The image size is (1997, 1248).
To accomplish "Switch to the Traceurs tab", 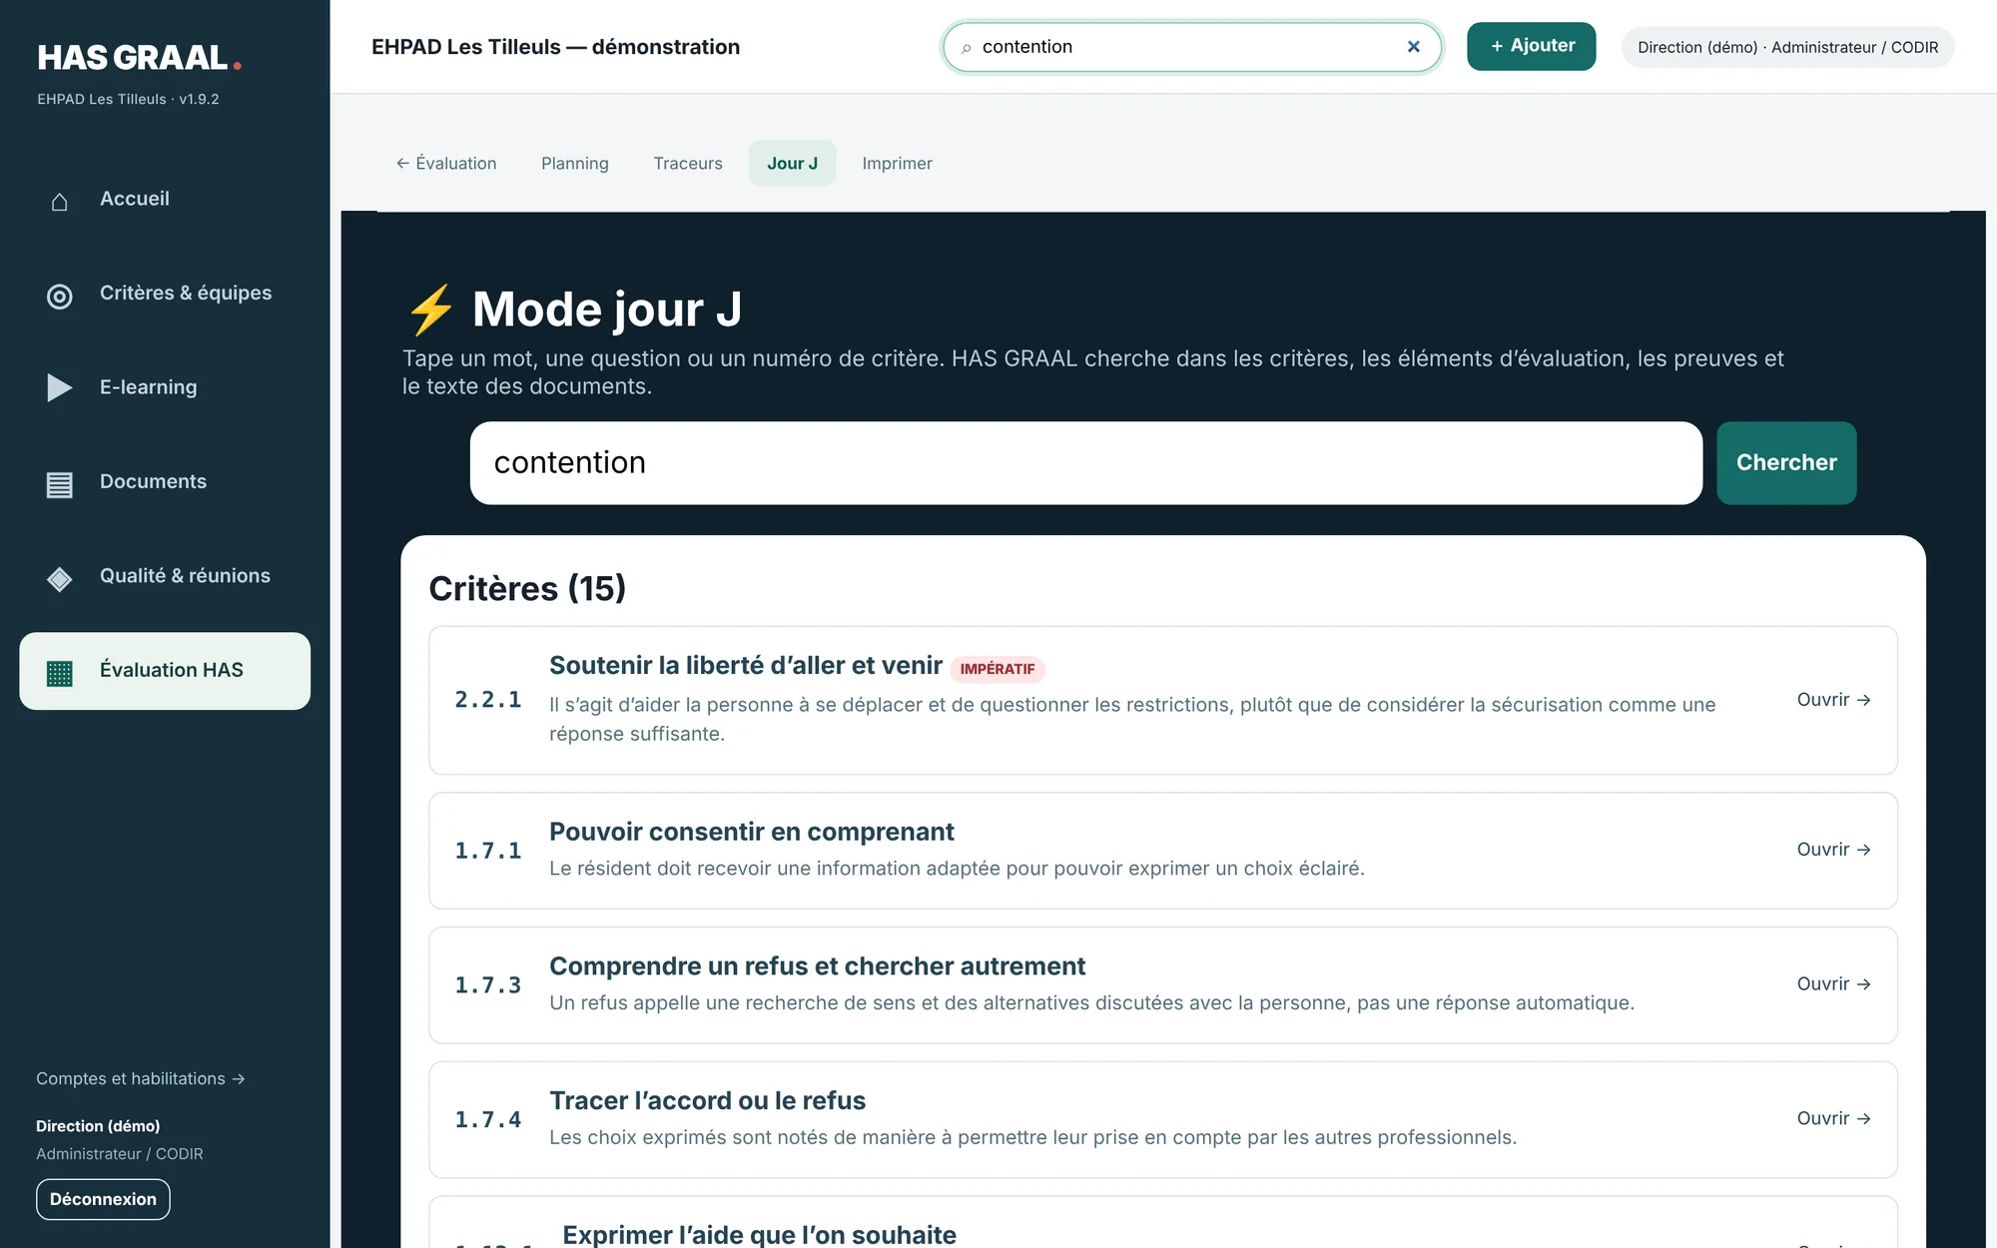I will click(x=688, y=164).
